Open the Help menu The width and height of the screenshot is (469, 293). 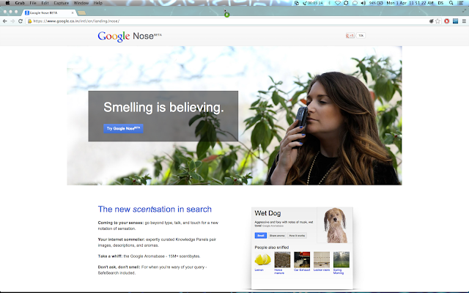click(97, 3)
